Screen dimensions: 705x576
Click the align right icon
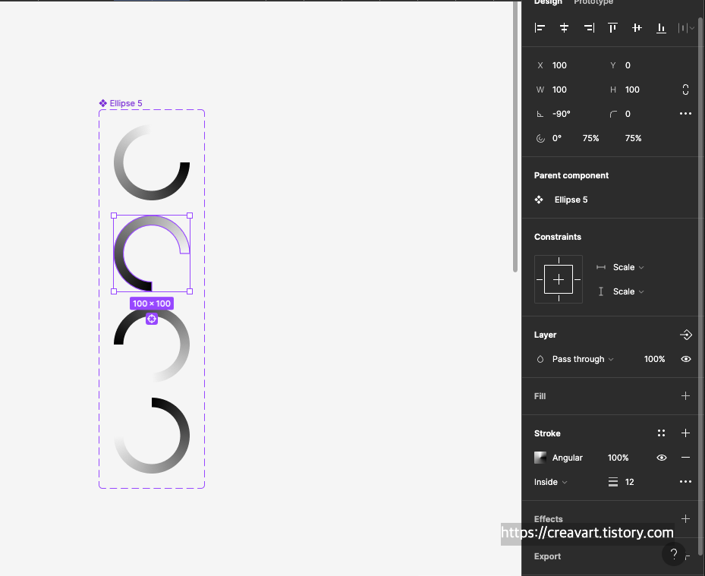pos(589,28)
